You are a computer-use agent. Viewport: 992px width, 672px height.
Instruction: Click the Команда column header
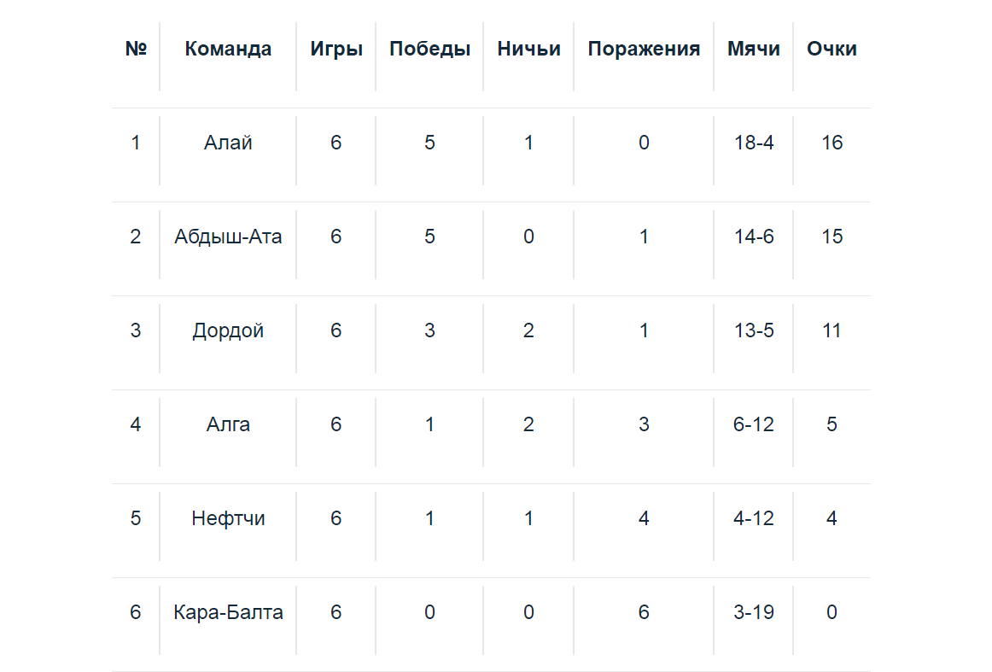(228, 50)
